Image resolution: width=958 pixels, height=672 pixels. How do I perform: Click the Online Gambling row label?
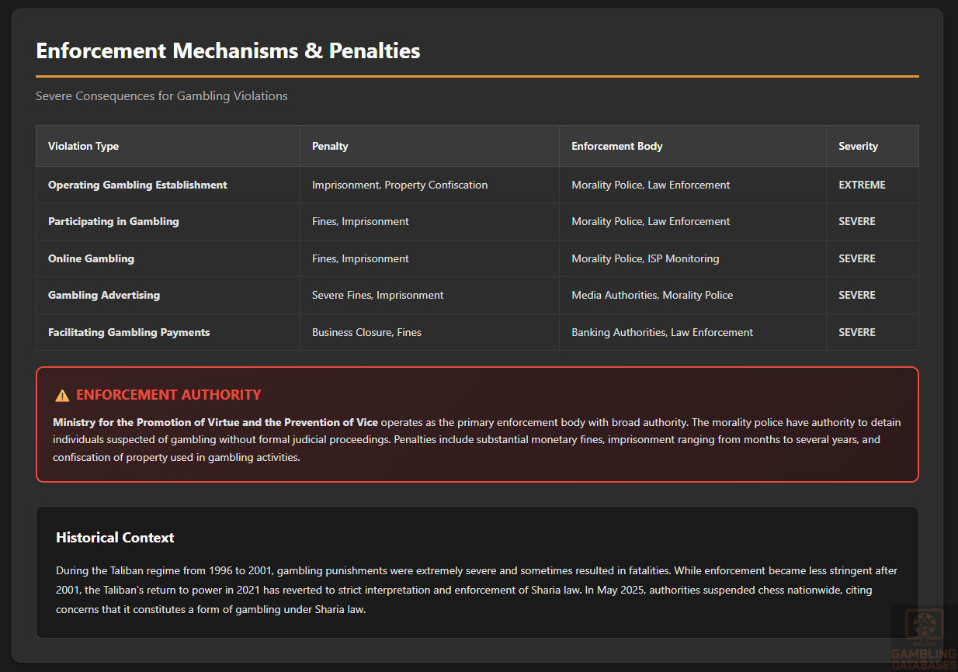point(91,258)
